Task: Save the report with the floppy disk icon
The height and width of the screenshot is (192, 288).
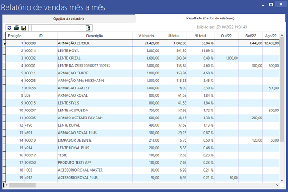Action: (x=24, y=28)
